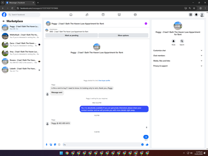Open browser tab search dropdown

(2, 2)
